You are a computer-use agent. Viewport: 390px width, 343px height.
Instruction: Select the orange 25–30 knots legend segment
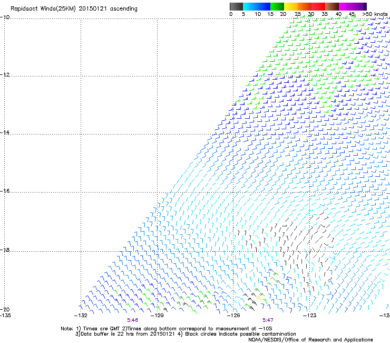pyautogui.click(x=305, y=6)
